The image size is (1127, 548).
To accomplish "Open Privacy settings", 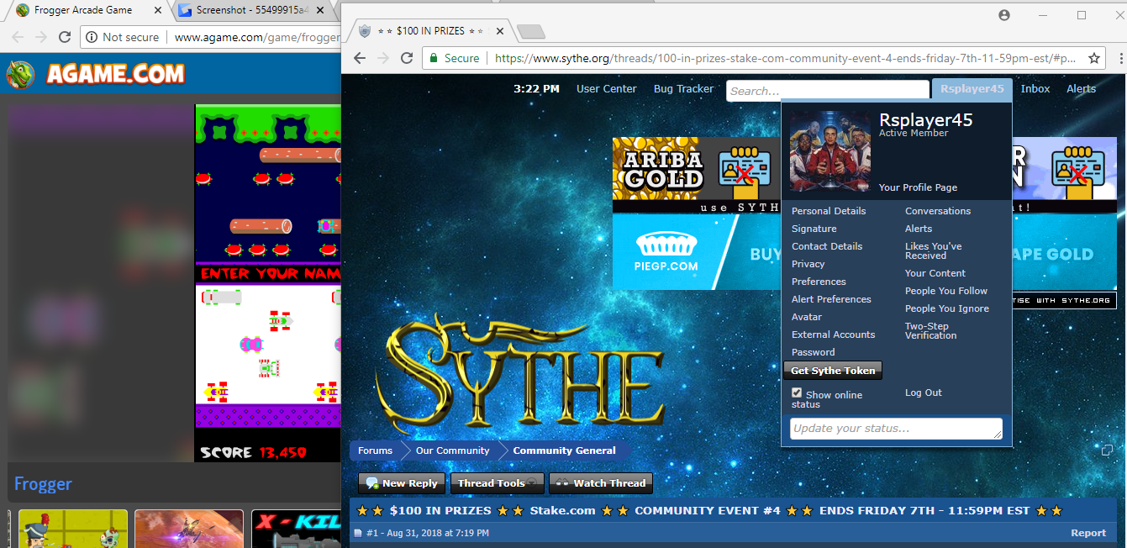I will pos(808,264).
